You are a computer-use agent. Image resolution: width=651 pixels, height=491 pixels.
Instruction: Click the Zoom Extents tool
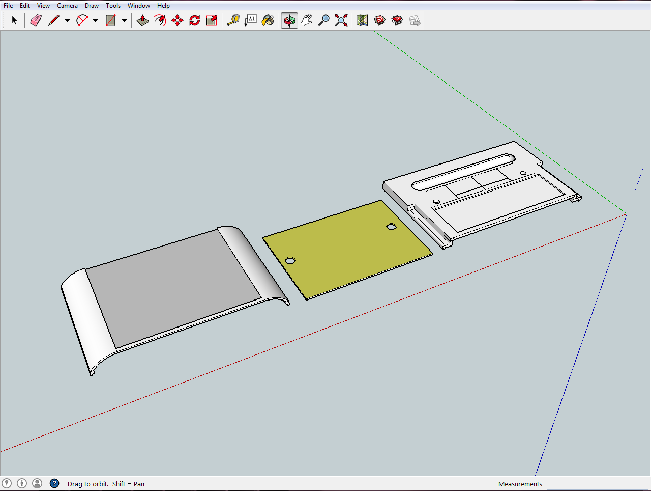(341, 20)
